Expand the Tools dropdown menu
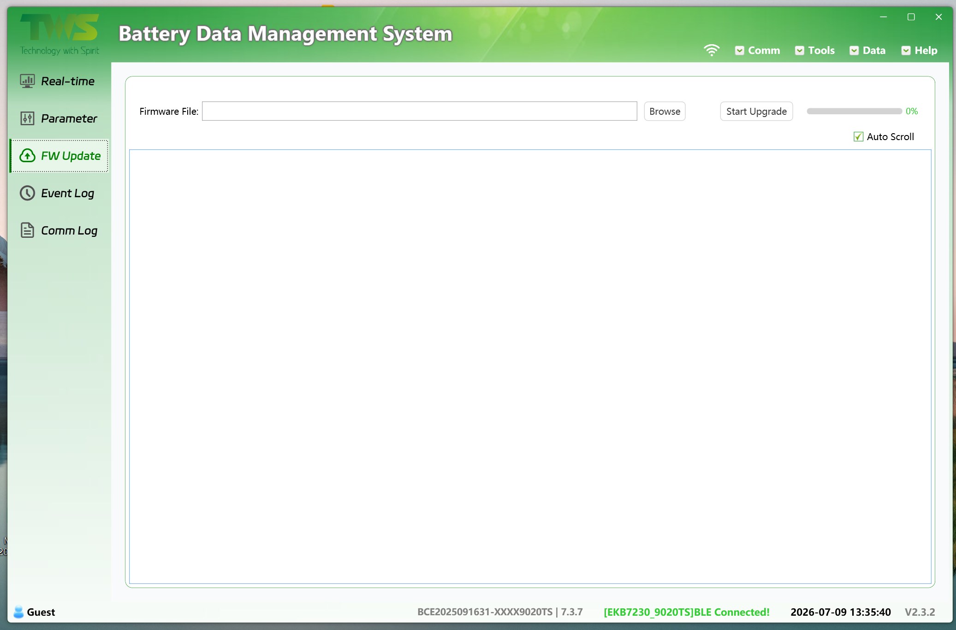Screen dimensions: 956x630 (x=815, y=50)
